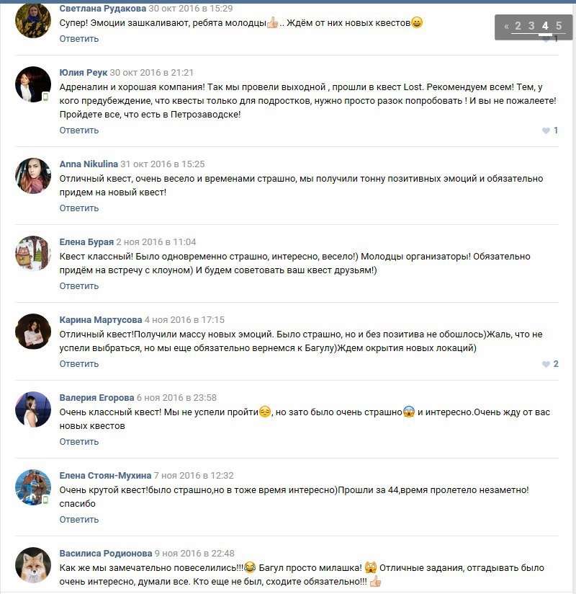576x594 pixels.
Task: Open Светлана Рудакова's avatar picture
Action: point(33,20)
